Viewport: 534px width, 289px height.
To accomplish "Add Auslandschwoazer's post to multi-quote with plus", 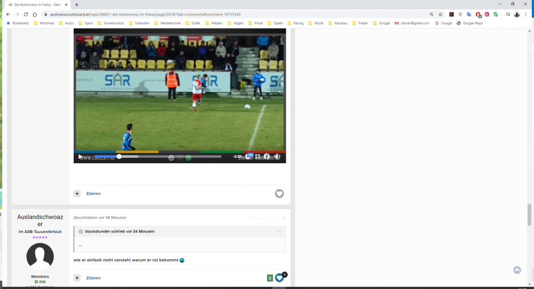I will click(77, 278).
